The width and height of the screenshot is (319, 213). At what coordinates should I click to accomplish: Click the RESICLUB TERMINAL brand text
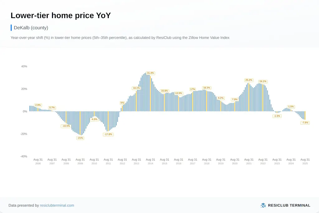pyautogui.click(x=289, y=205)
